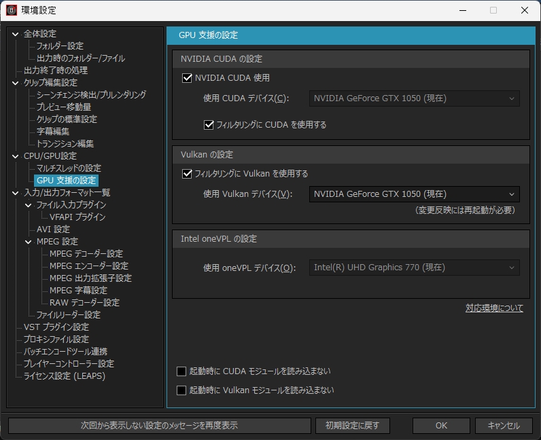The height and width of the screenshot is (440, 541).
Task: Select AVI 設定 in the tree
Action: tap(53, 230)
